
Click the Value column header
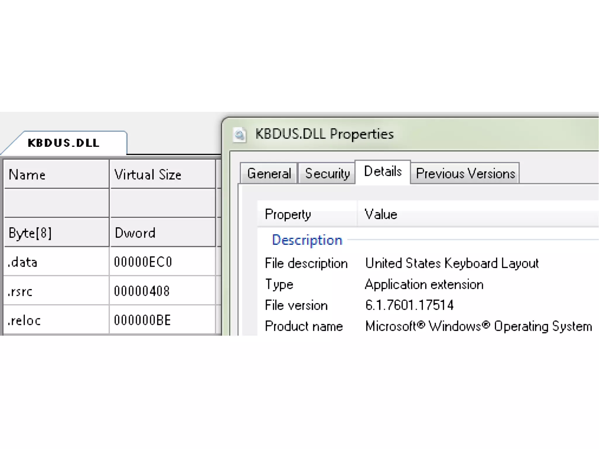381,214
